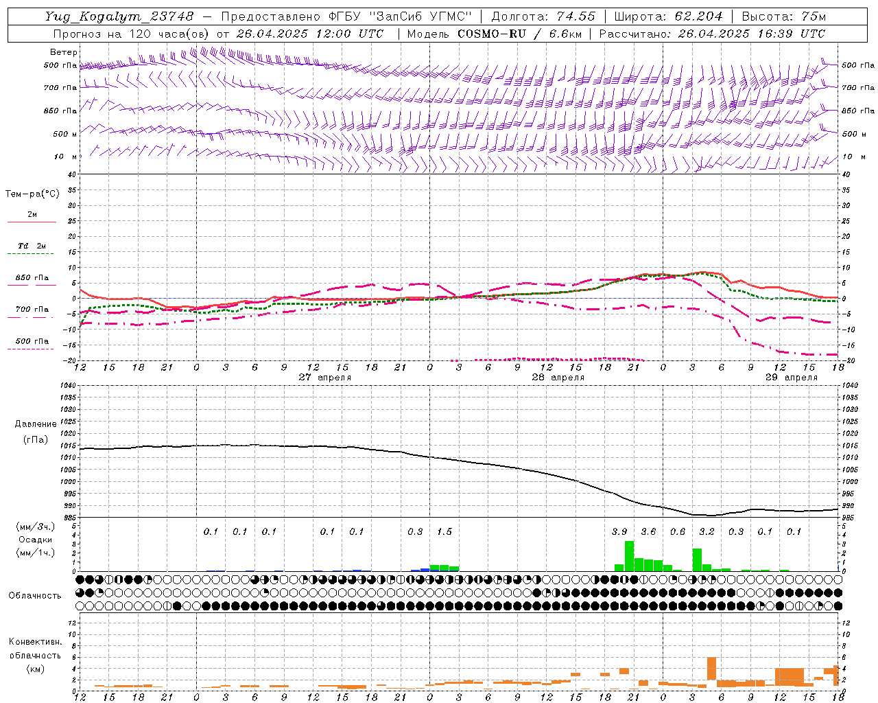
Task: Click the Рассчитано 26.04.2025 16:39 UTC timestamp
Action: tap(712, 34)
